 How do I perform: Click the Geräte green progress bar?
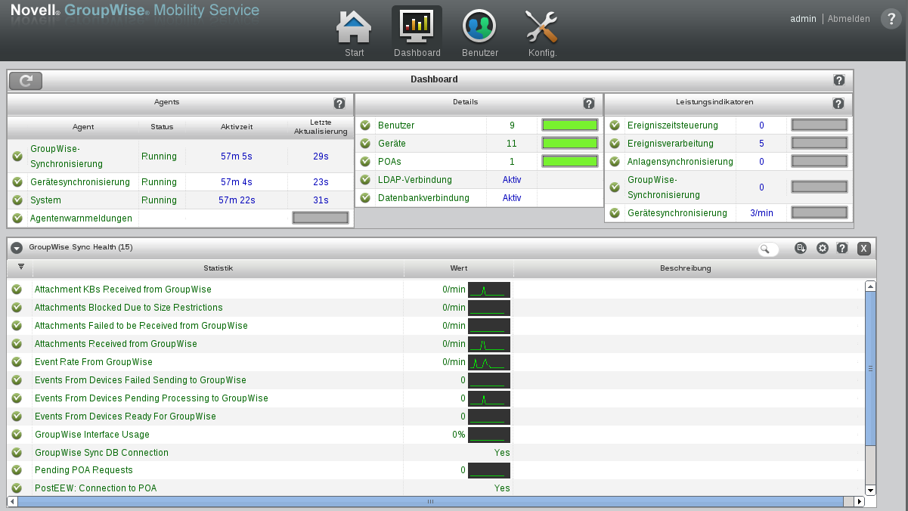[570, 143]
